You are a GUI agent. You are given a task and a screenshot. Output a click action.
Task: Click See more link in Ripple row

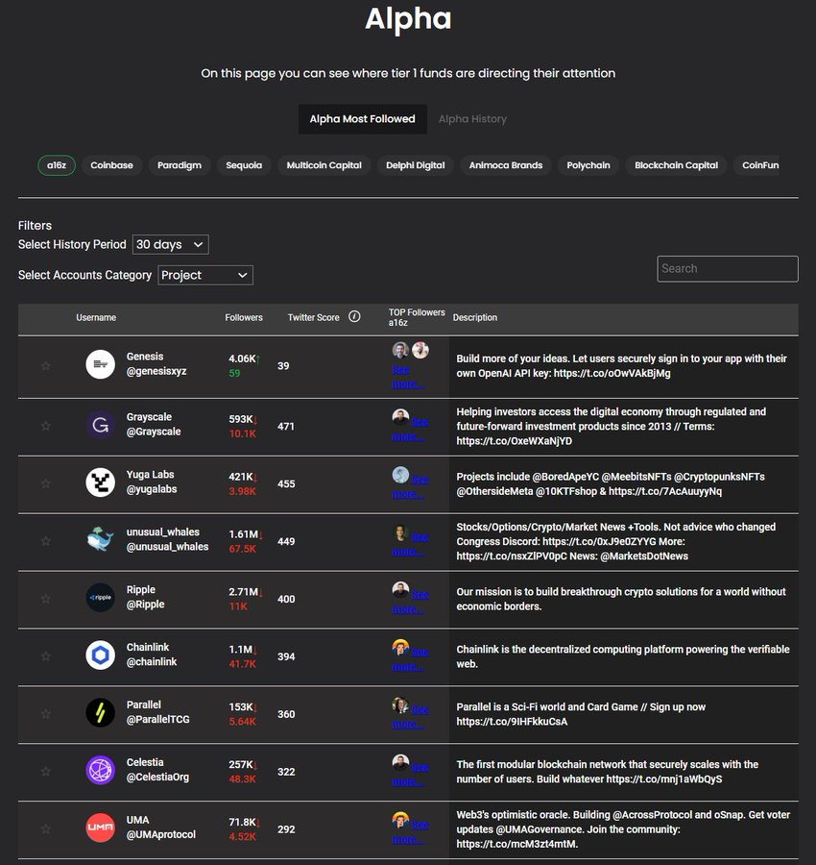point(409,603)
